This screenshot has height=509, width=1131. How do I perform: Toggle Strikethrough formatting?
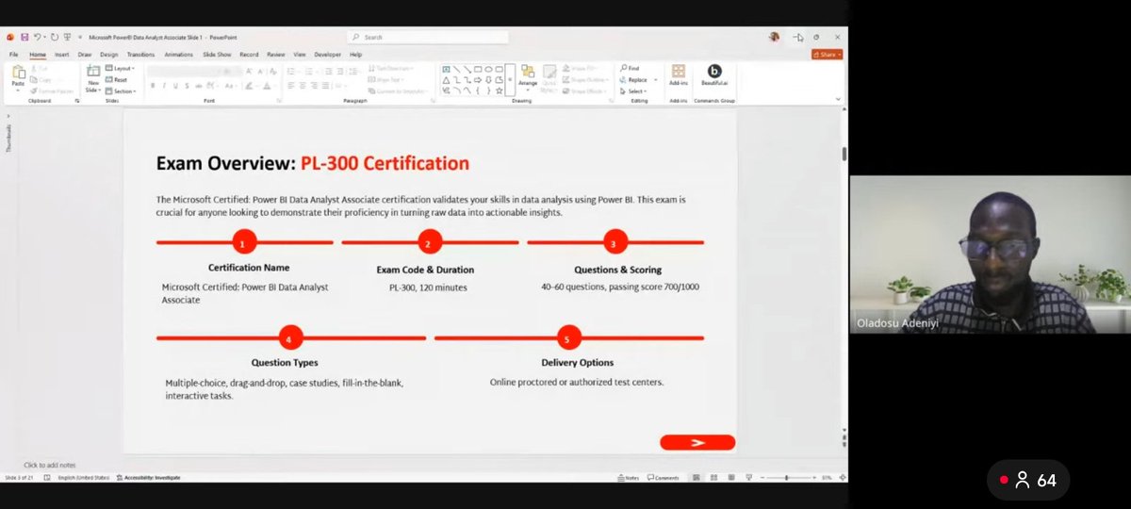click(198, 86)
